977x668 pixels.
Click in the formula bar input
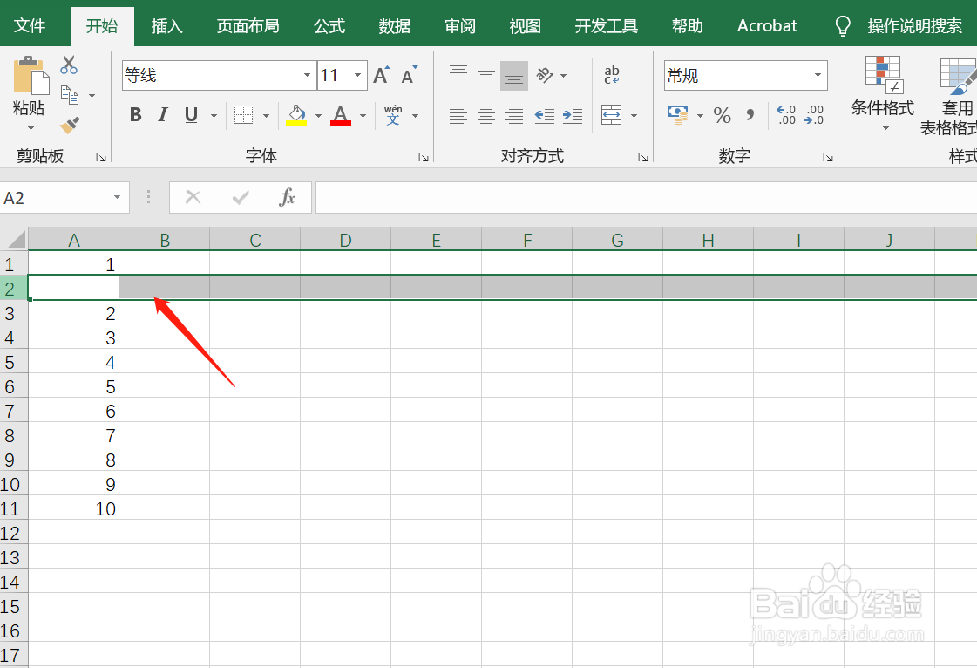646,198
